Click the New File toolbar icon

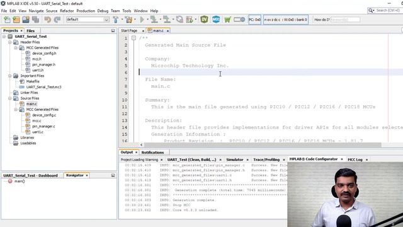pos(7,20)
